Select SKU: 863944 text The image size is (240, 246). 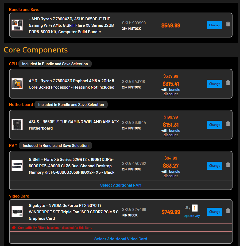click(x=134, y=123)
